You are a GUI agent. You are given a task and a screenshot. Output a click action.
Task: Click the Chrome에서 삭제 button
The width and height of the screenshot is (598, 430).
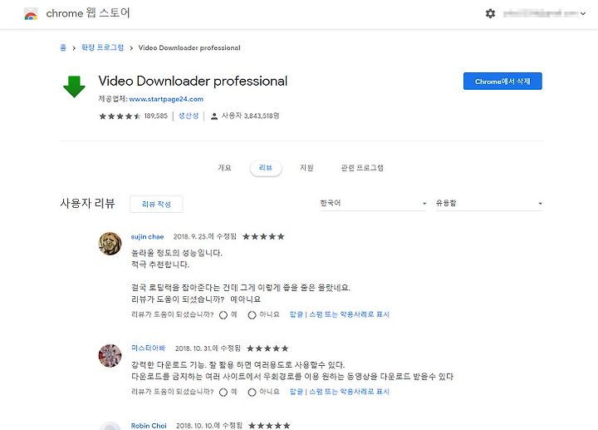click(x=502, y=82)
